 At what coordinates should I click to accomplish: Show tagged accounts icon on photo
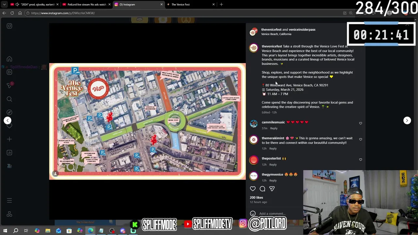(56, 174)
